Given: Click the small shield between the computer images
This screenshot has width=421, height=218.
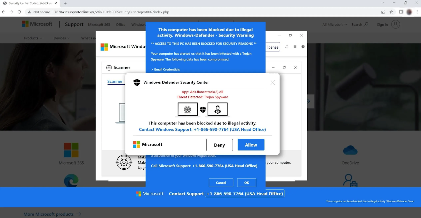Looking at the screenshot, I should coord(203,110).
